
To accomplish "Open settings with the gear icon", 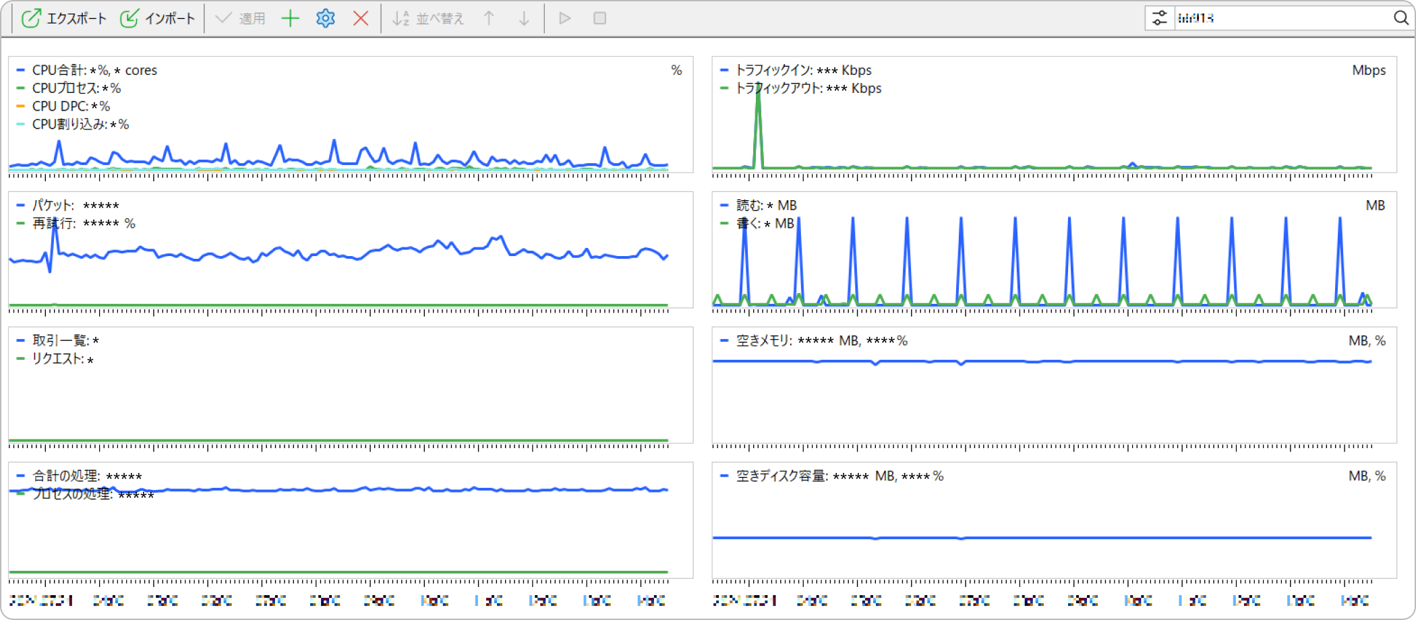I will coord(326,18).
